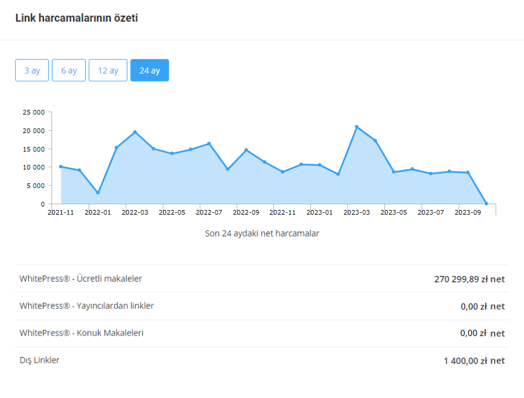Image resolution: width=524 pixels, height=398 pixels.
Task: Click the 2022-03 peak data point near 20 000
Action: (135, 132)
